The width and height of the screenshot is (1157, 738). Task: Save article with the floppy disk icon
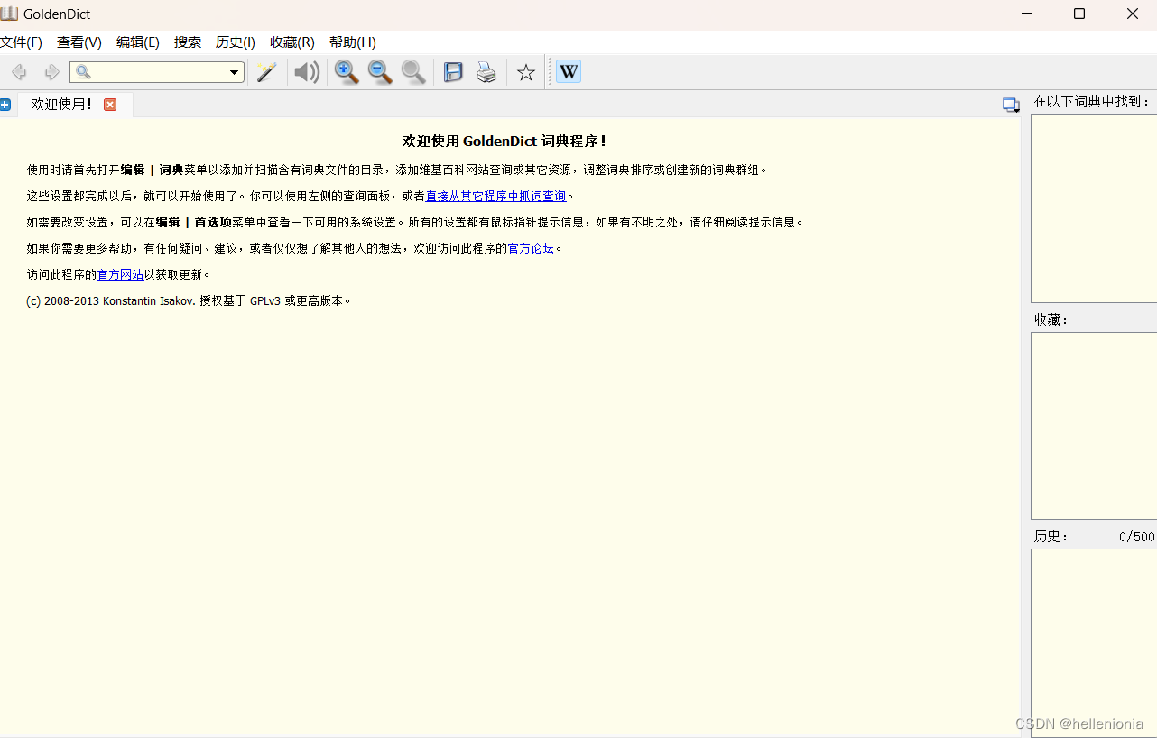(453, 72)
